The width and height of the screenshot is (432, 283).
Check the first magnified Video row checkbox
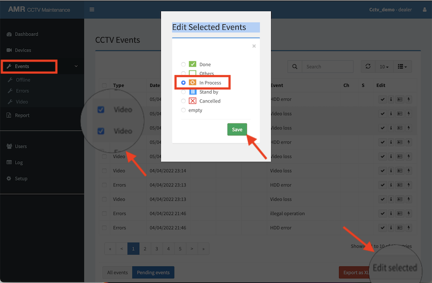[101, 110]
